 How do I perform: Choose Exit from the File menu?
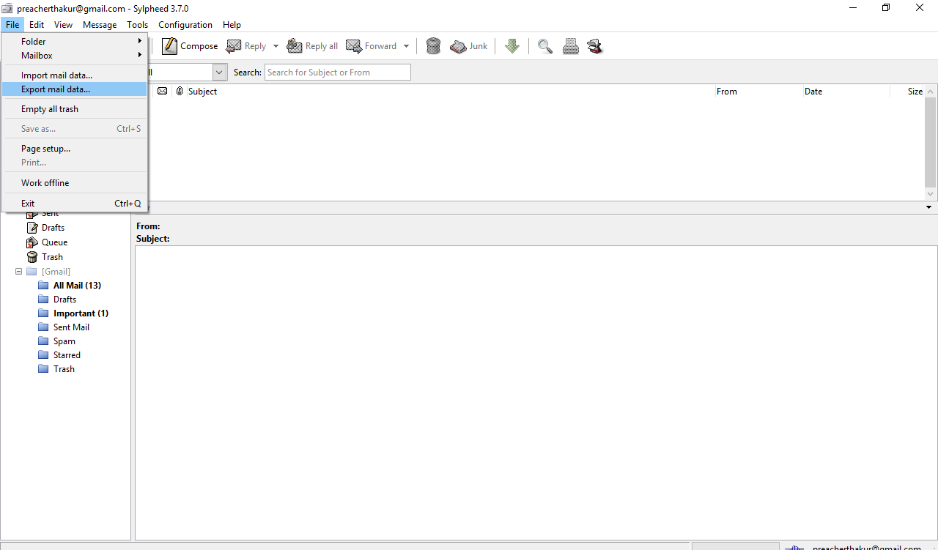[75, 204]
